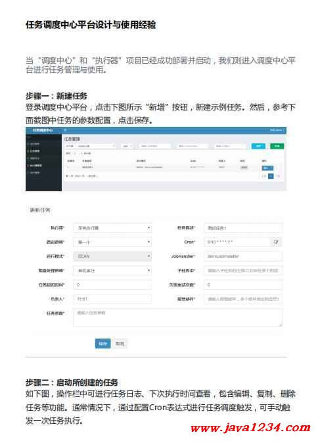The height and width of the screenshot is (443, 320).
Task: Focus the 任务参数 parameters text area
Action: 177,317
